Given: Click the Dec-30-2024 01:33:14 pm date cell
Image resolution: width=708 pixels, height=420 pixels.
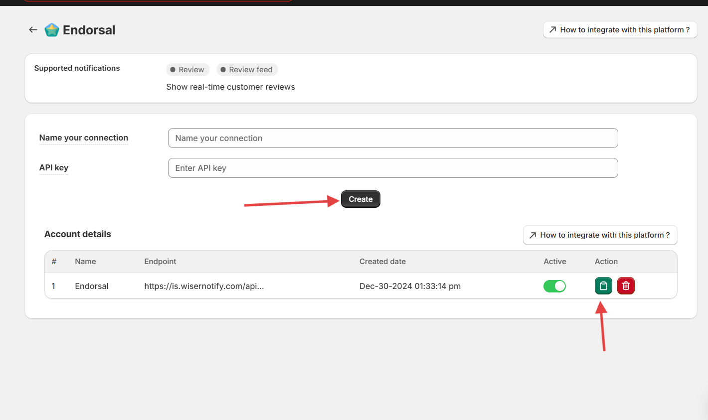Looking at the screenshot, I should click(x=410, y=286).
